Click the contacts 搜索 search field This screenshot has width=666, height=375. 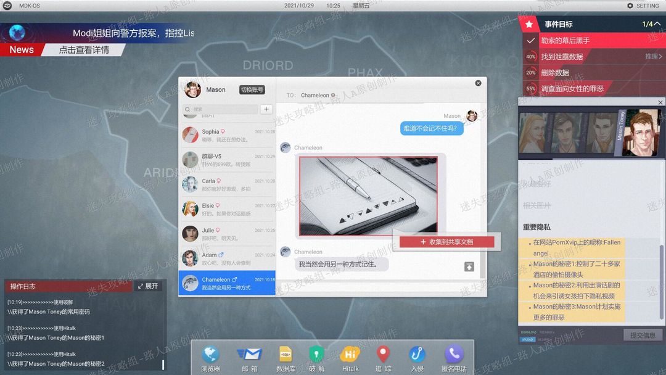[x=220, y=109]
